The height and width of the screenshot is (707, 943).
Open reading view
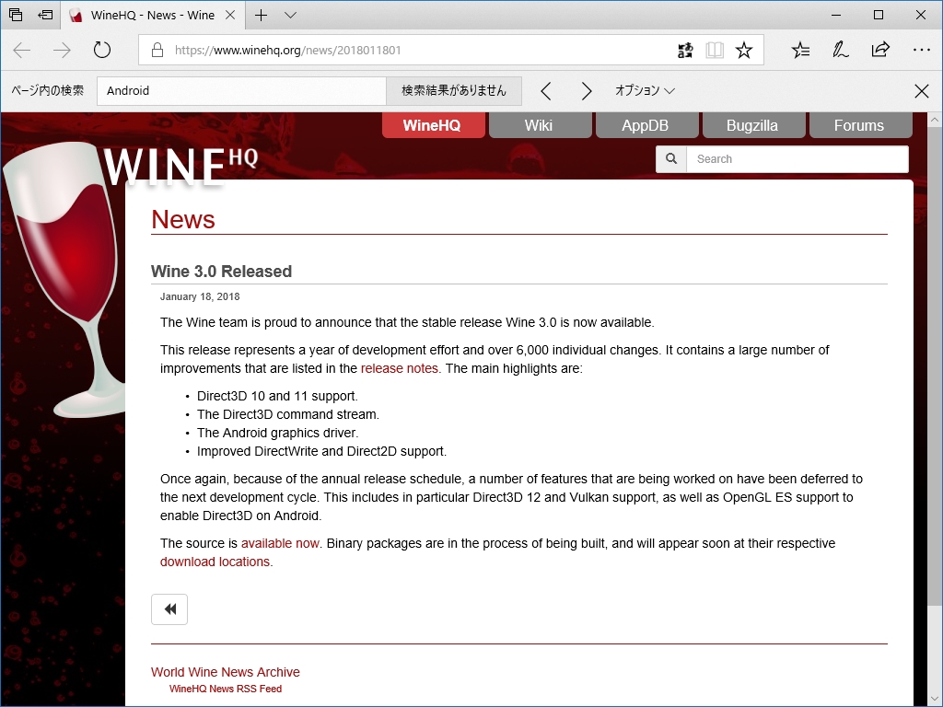point(715,51)
